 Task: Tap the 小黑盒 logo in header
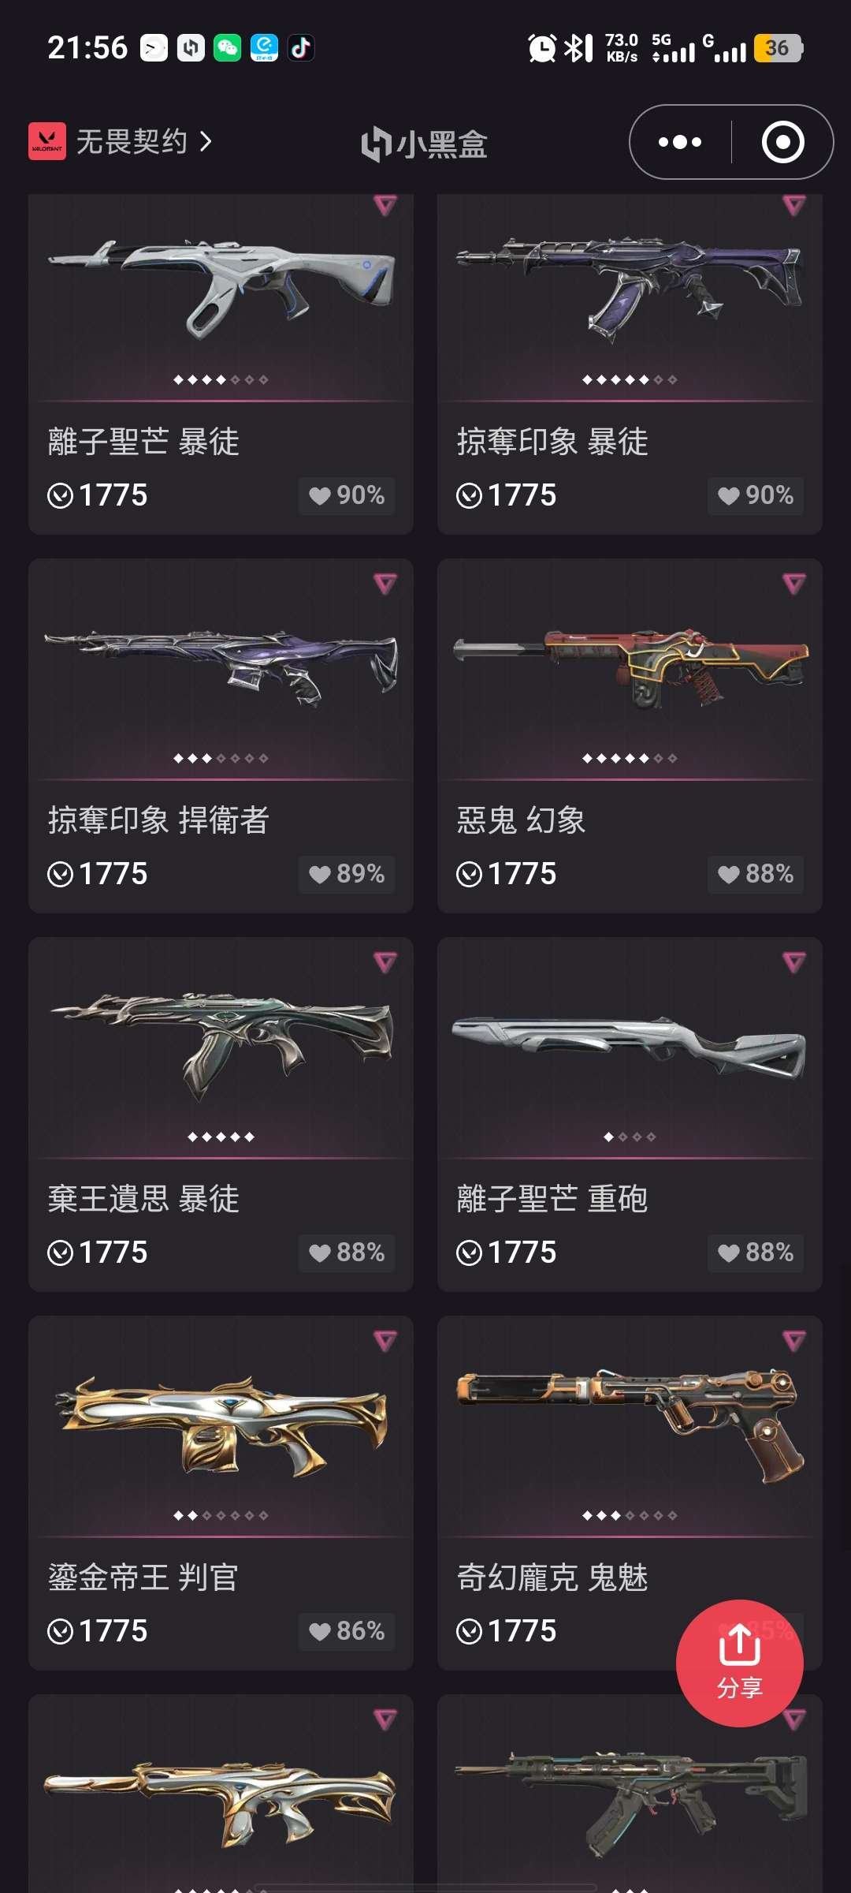click(x=425, y=144)
